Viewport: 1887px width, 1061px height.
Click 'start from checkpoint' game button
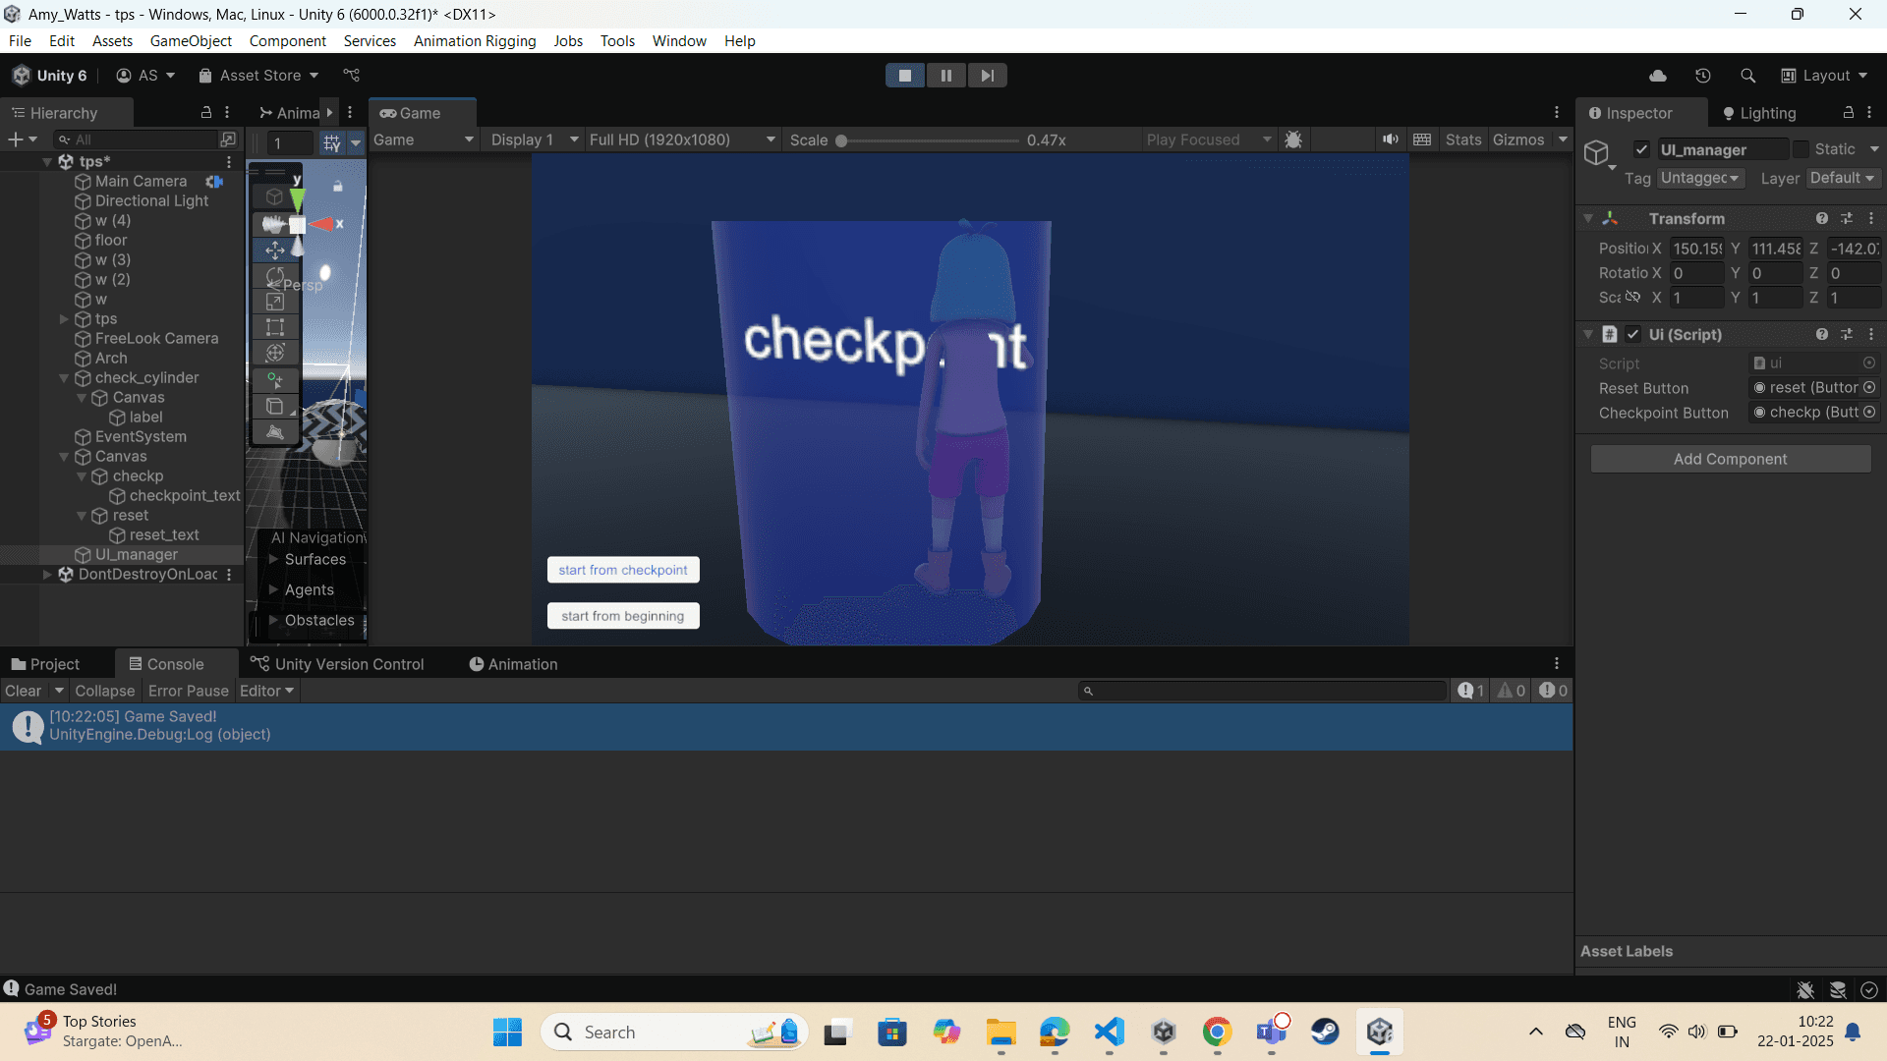coord(623,570)
